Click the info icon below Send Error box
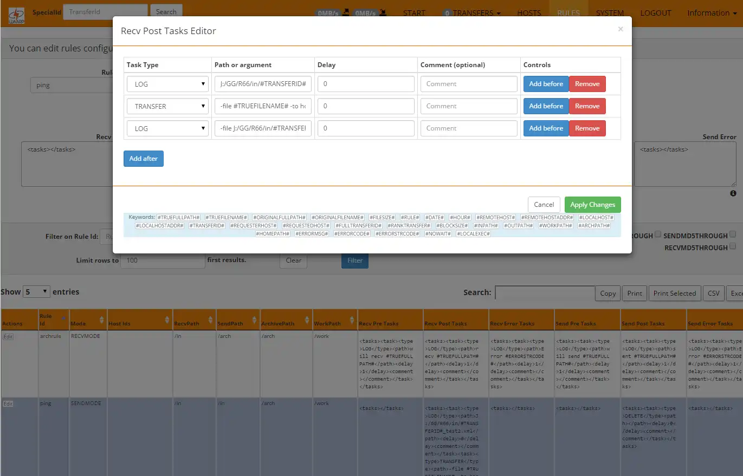The height and width of the screenshot is (476, 743). click(x=733, y=193)
